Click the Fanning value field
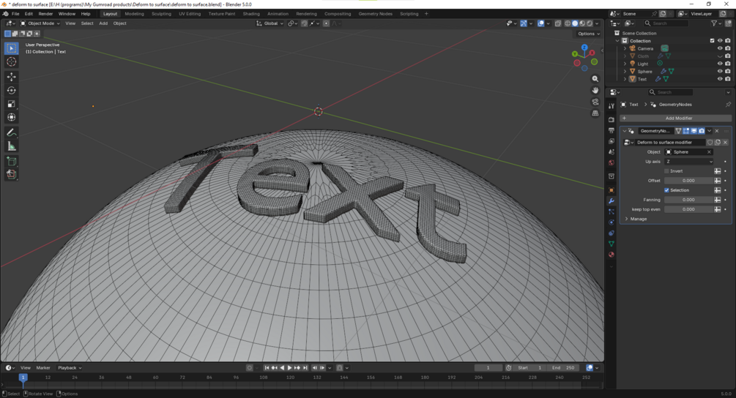Screen dimensions: 736x398 click(x=688, y=200)
